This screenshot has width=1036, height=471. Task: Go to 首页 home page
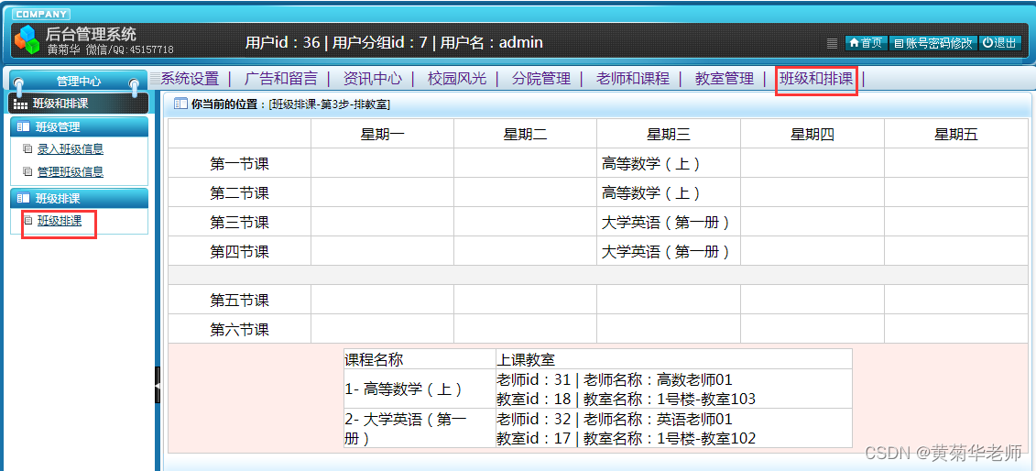[x=867, y=43]
